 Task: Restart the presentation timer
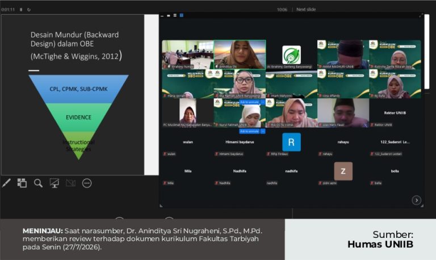coord(28,10)
